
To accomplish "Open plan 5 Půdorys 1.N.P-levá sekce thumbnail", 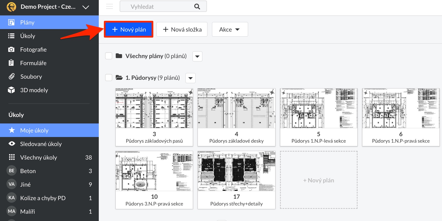I will pyautogui.click(x=319, y=108).
